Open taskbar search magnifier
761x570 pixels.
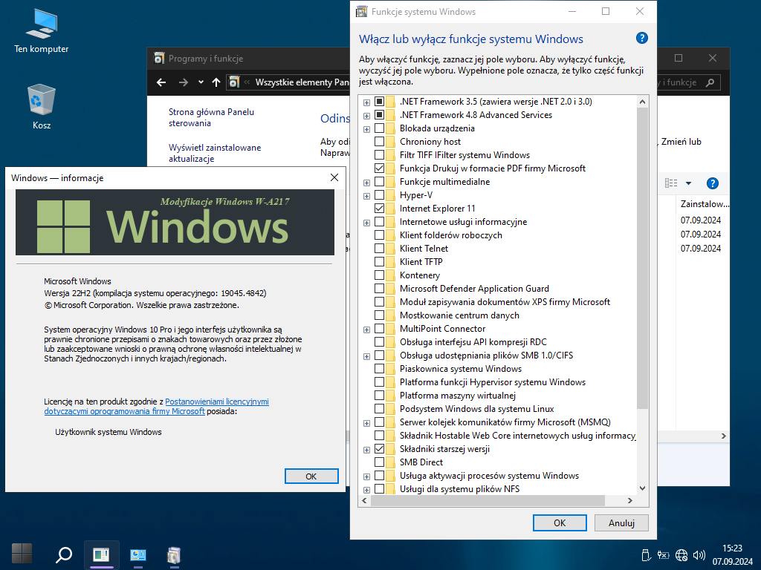(x=64, y=554)
